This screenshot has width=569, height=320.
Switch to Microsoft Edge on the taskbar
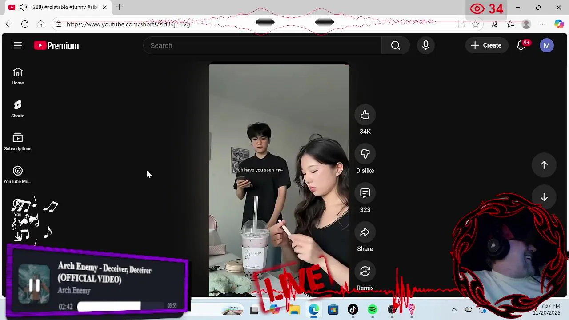314,310
